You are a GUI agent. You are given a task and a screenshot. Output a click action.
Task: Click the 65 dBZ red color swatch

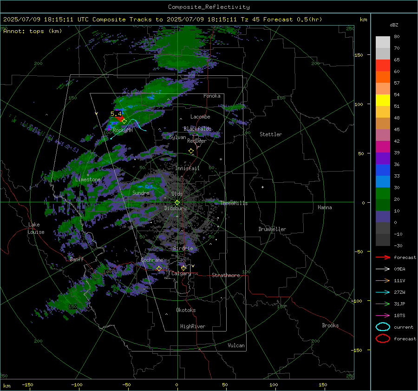coord(383,66)
